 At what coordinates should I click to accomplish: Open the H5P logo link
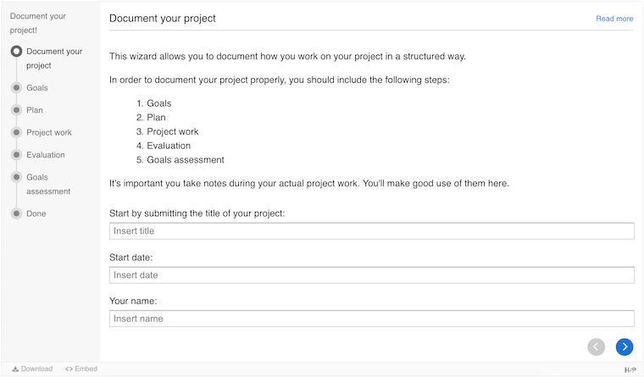tap(630, 369)
